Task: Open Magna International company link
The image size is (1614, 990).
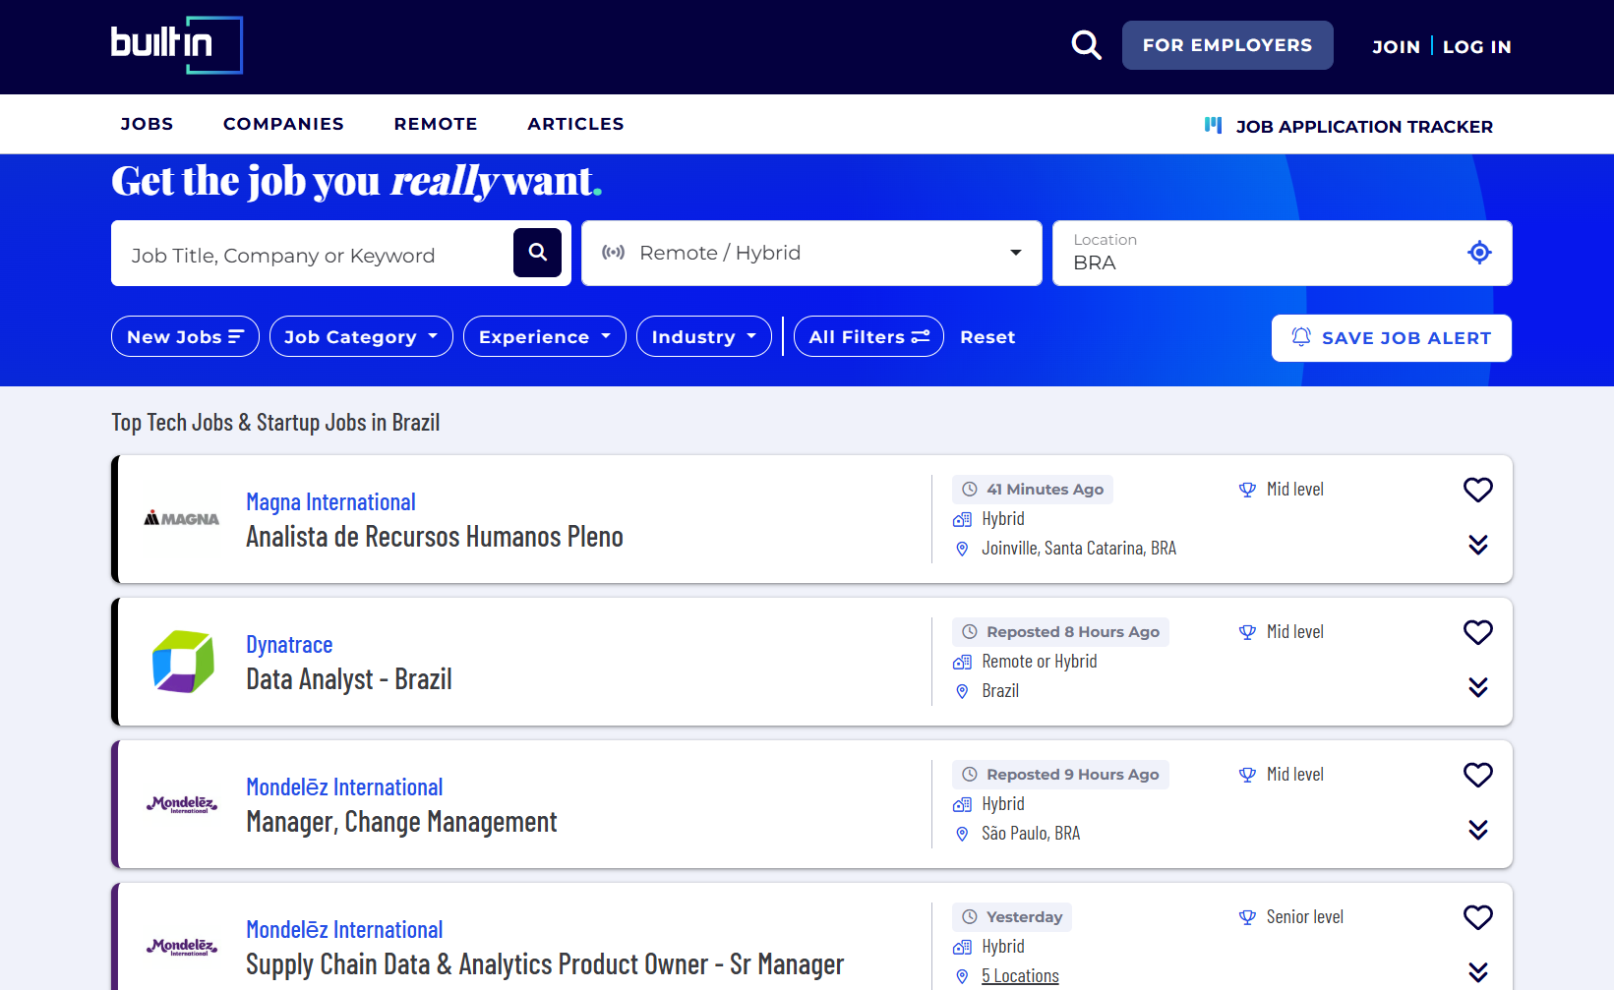Action: [330, 502]
